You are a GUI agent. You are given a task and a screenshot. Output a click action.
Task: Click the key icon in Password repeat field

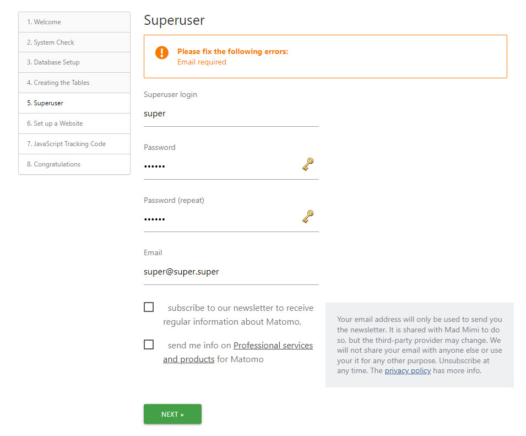pyautogui.click(x=308, y=217)
